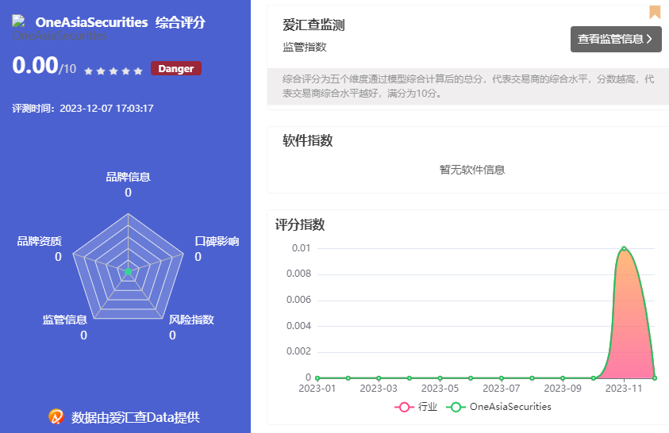The height and width of the screenshot is (433, 669).
Task: Click the red Danger badge
Action: click(x=176, y=69)
